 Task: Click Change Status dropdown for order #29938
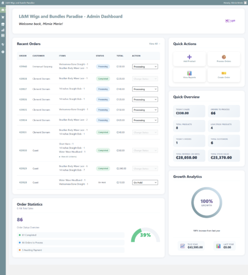(145, 79)
